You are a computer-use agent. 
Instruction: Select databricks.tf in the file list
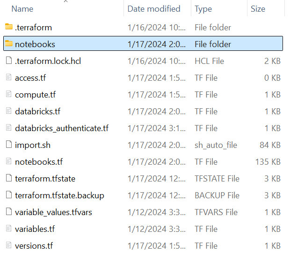click(x=37, y=112)
